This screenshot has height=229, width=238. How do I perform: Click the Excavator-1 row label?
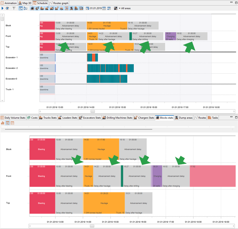coord(12,57)
